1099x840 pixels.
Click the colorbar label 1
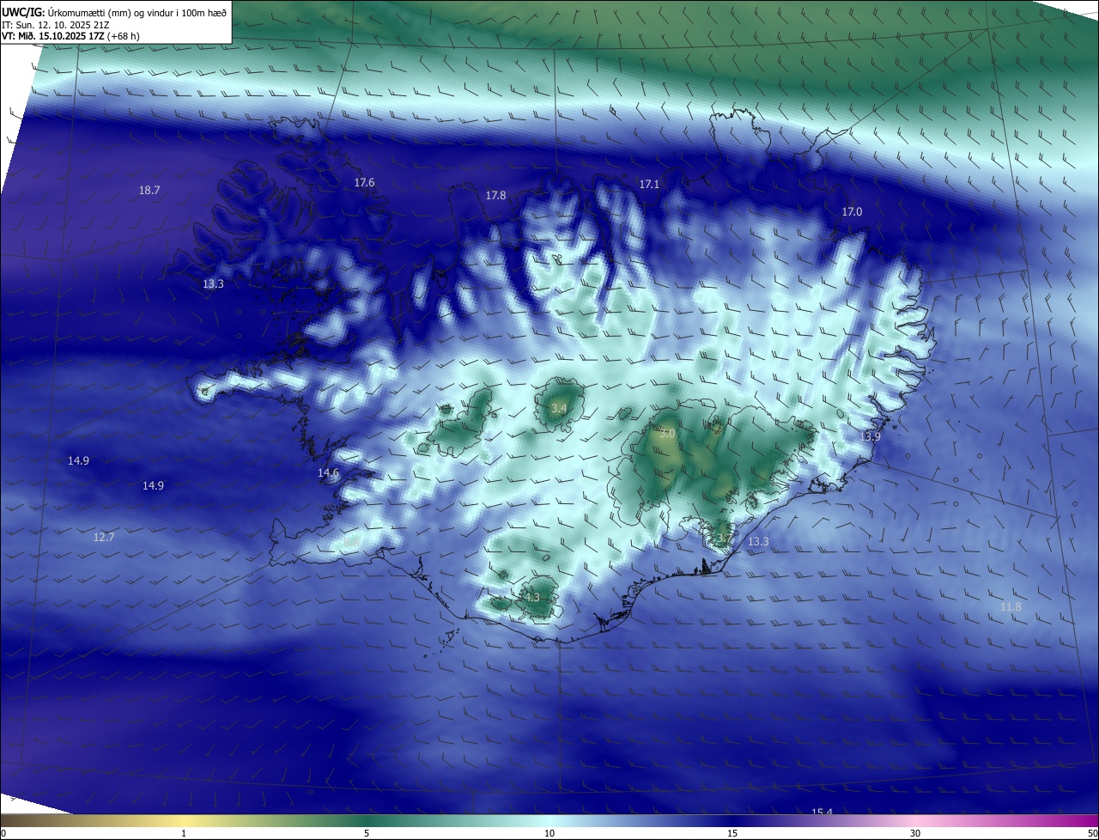[184, 833]
